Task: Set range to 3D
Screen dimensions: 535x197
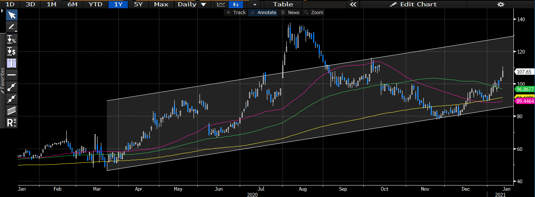Action: (31, 4)
